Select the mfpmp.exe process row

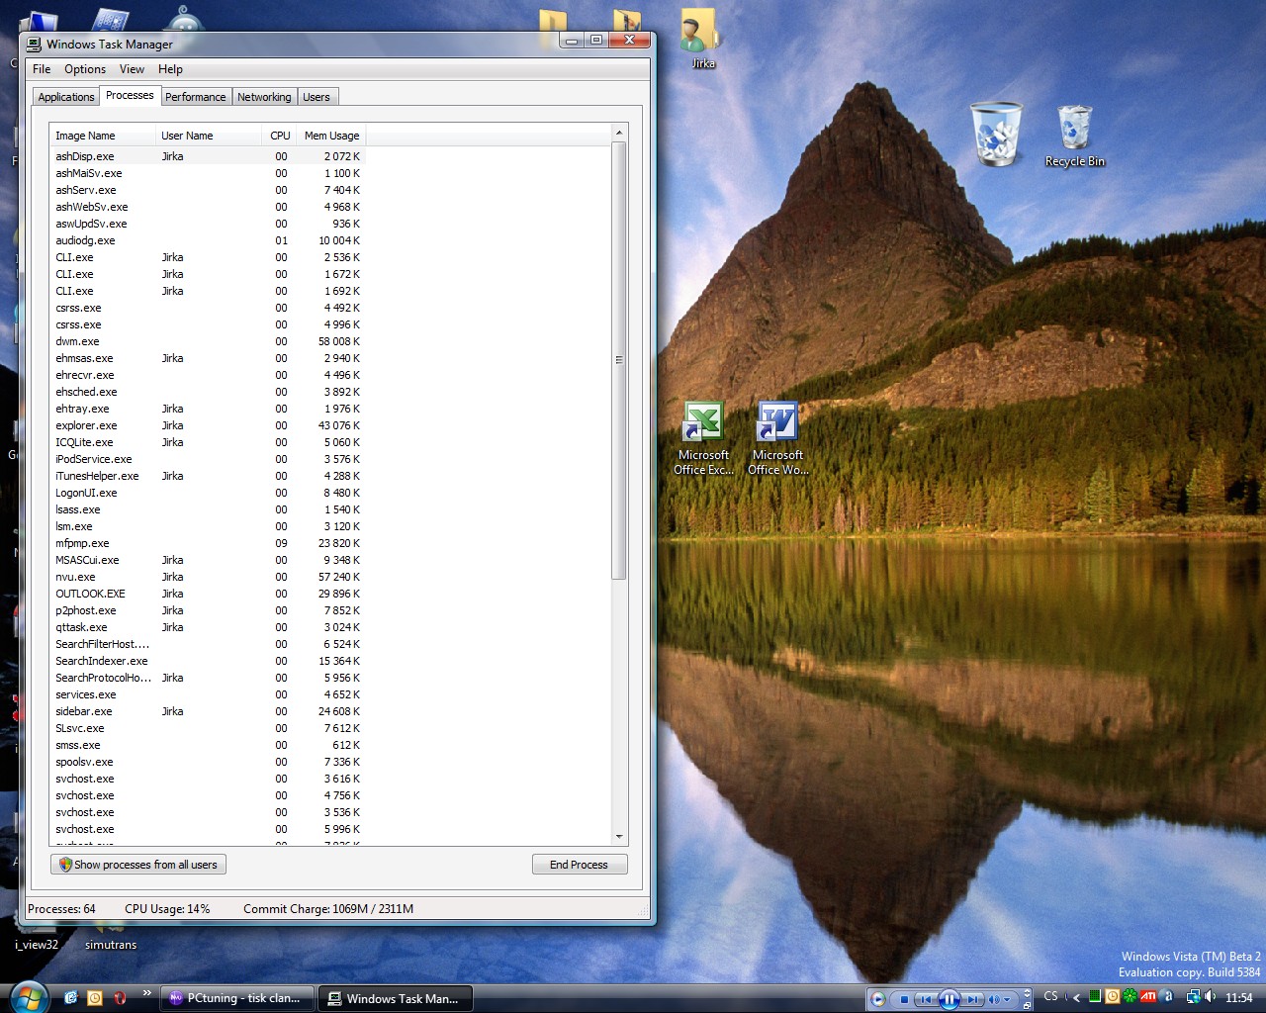coord(208,543)
